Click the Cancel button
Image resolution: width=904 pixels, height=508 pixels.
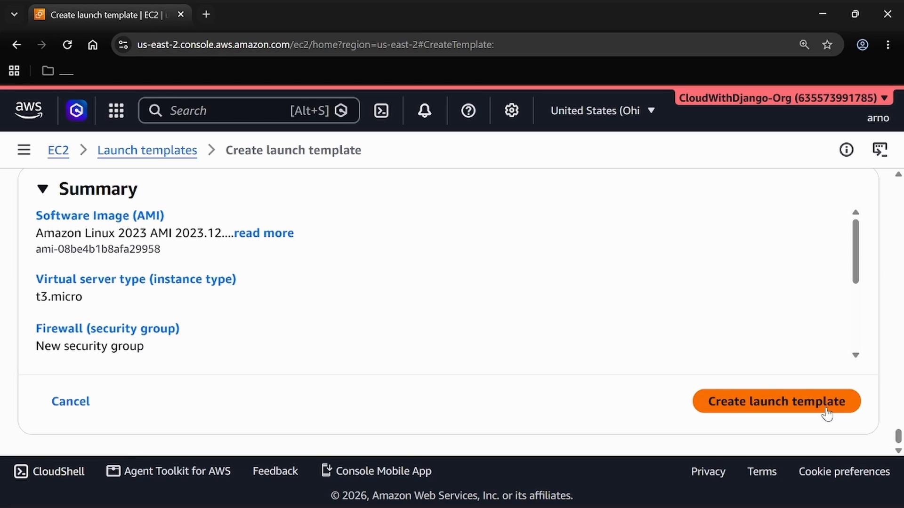point(71,401)
